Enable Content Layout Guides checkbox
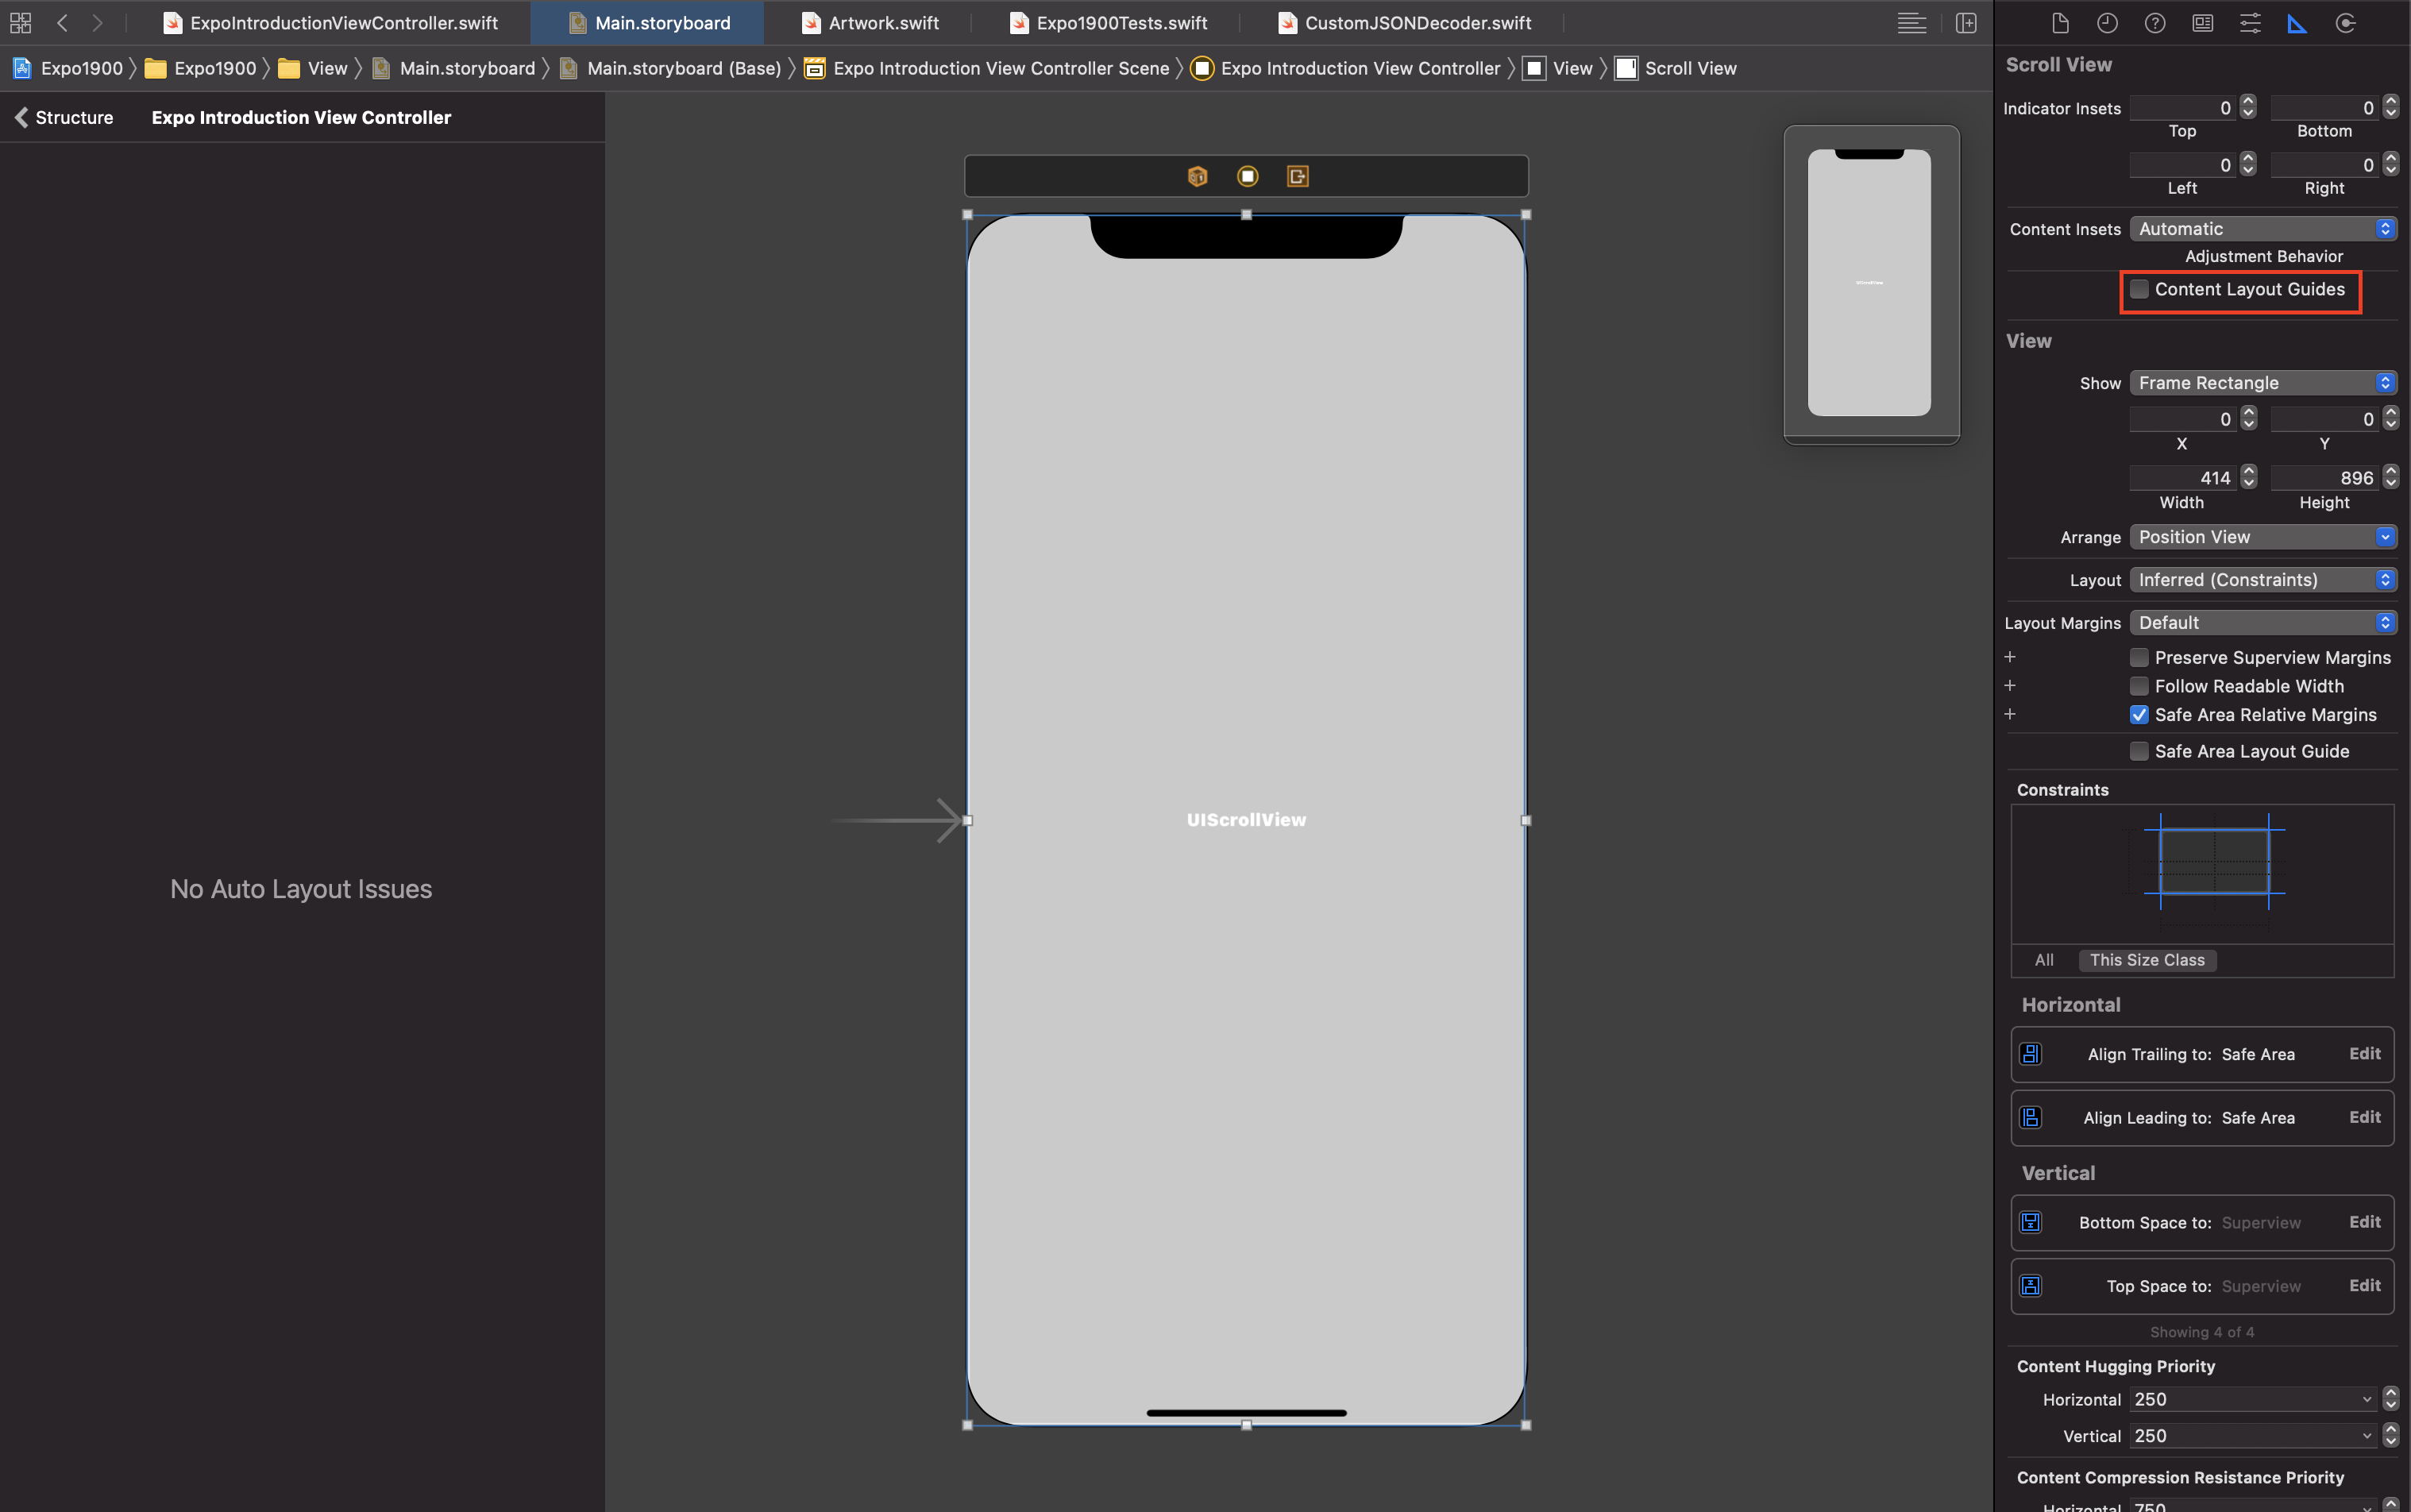This screenshot has width=2411, height=1512. coord(2139,289)
